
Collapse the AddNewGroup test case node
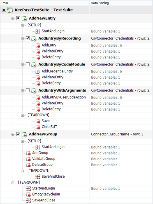coord(13,134)
